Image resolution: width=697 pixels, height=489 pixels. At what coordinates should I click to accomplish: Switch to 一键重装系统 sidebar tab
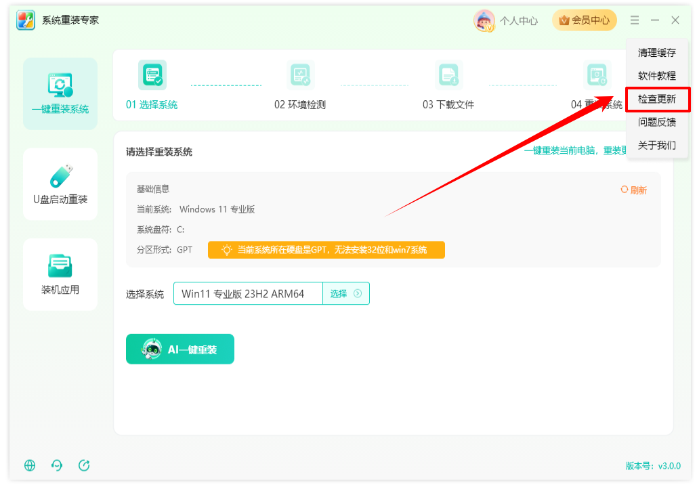pyautogui.click(x=60, y=93)
